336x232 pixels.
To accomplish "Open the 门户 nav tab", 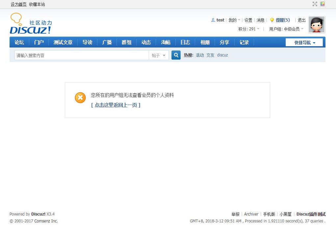I will tap(39, 42).
